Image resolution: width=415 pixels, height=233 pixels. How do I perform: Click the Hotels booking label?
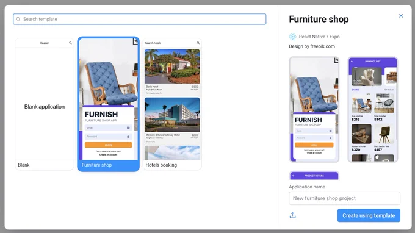pyautogui.click(x=161, y=165)
